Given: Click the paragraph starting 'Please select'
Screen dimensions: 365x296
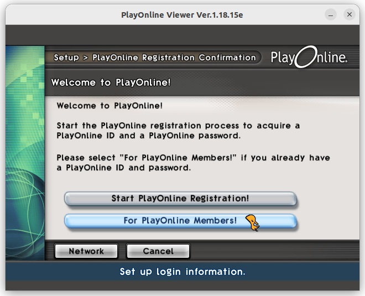Looking at the screenshot, I should pyautogui.click(x=193, y=163).
